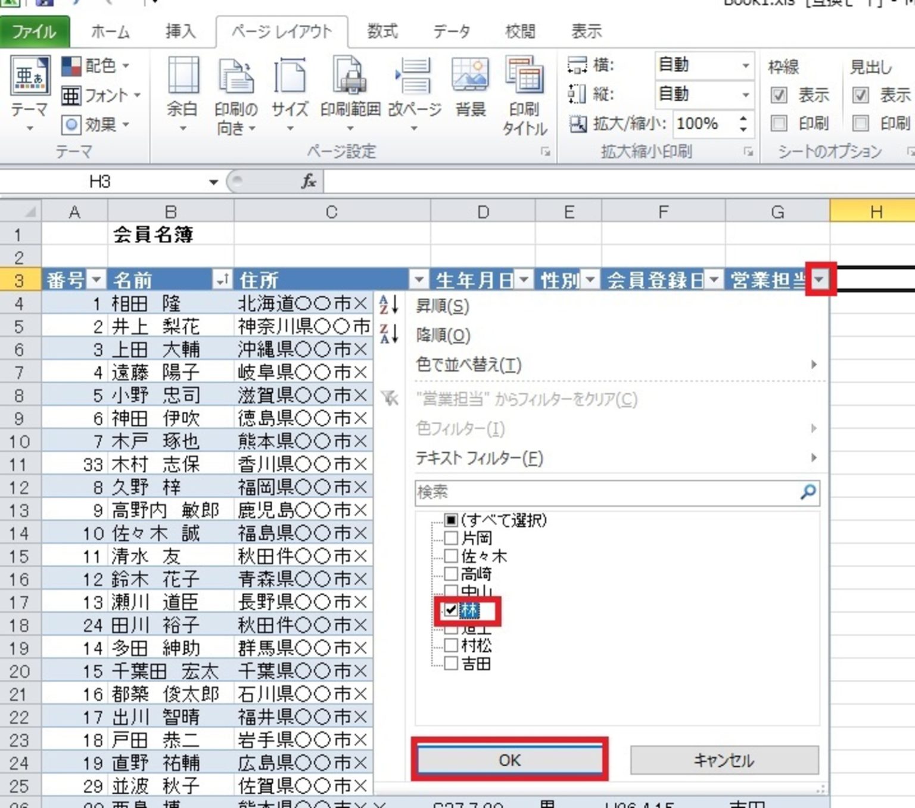Open the ファイル menu

click(34, 32)
